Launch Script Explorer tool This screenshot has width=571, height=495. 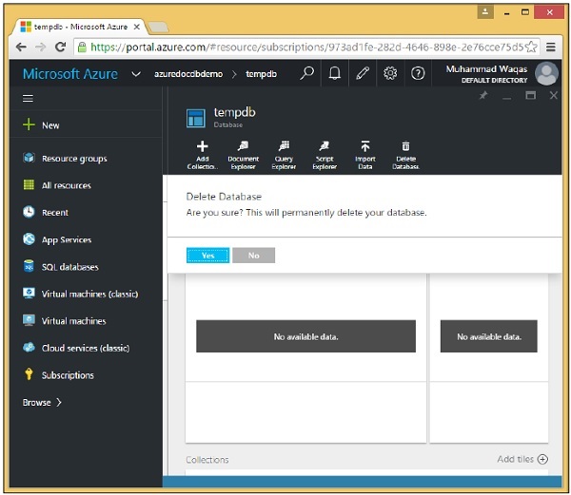(x=325, y=147)
